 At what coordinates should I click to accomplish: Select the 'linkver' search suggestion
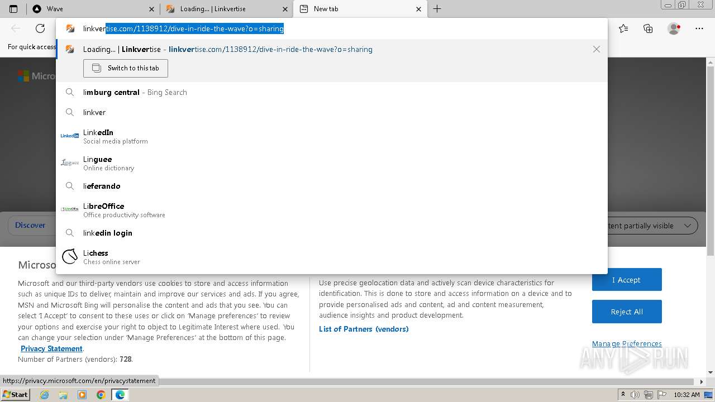(332, 112)
